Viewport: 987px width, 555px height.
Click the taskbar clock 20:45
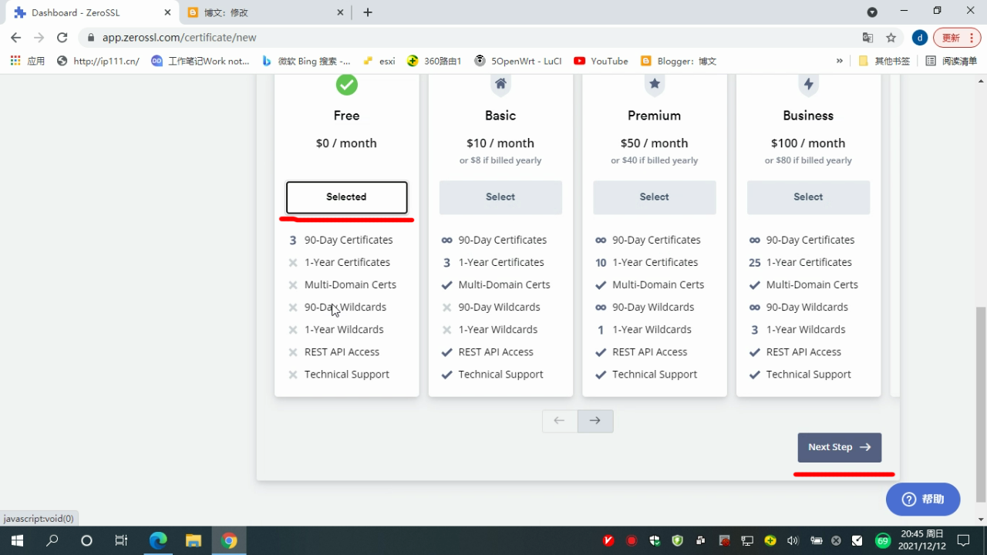coord(922,540)
